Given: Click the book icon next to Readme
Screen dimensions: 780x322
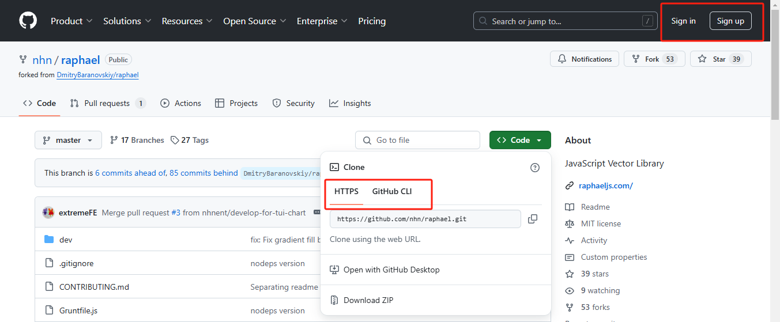Looking at the screenshot, I should pyautogui.click(x=570, y=207).
